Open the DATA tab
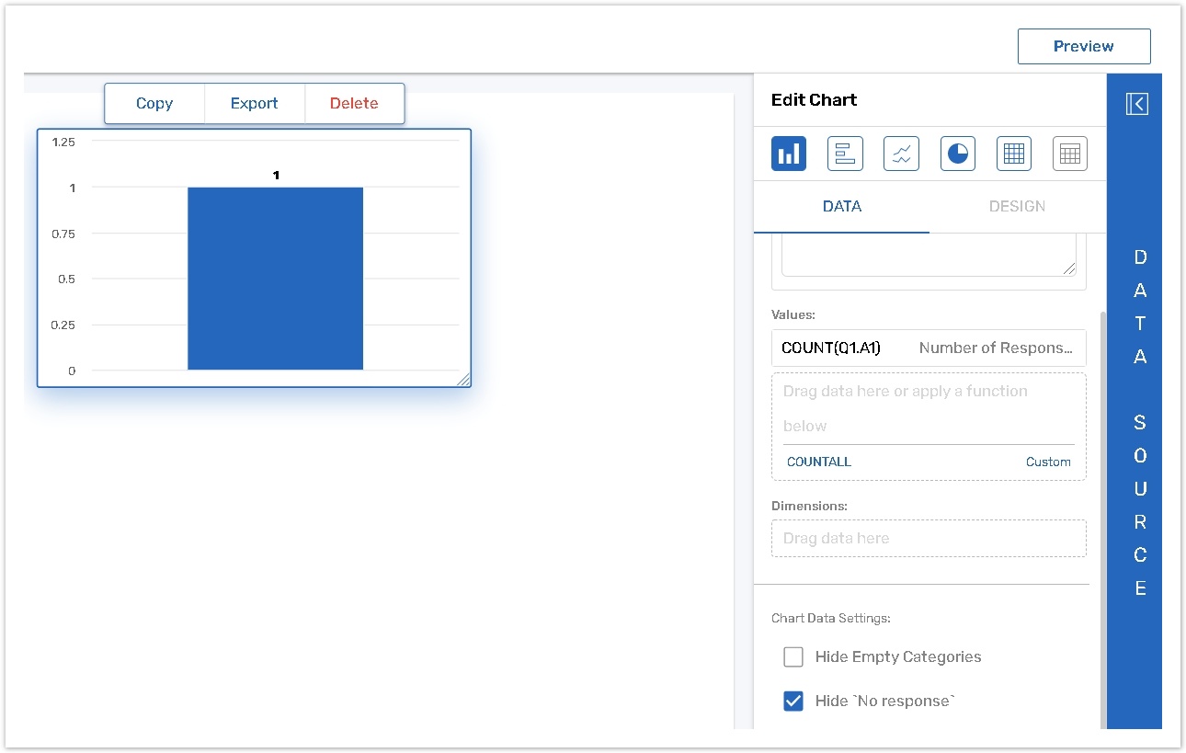Image resolution: width=1186 pixels, height=753 pixels. tap(841, 207)
